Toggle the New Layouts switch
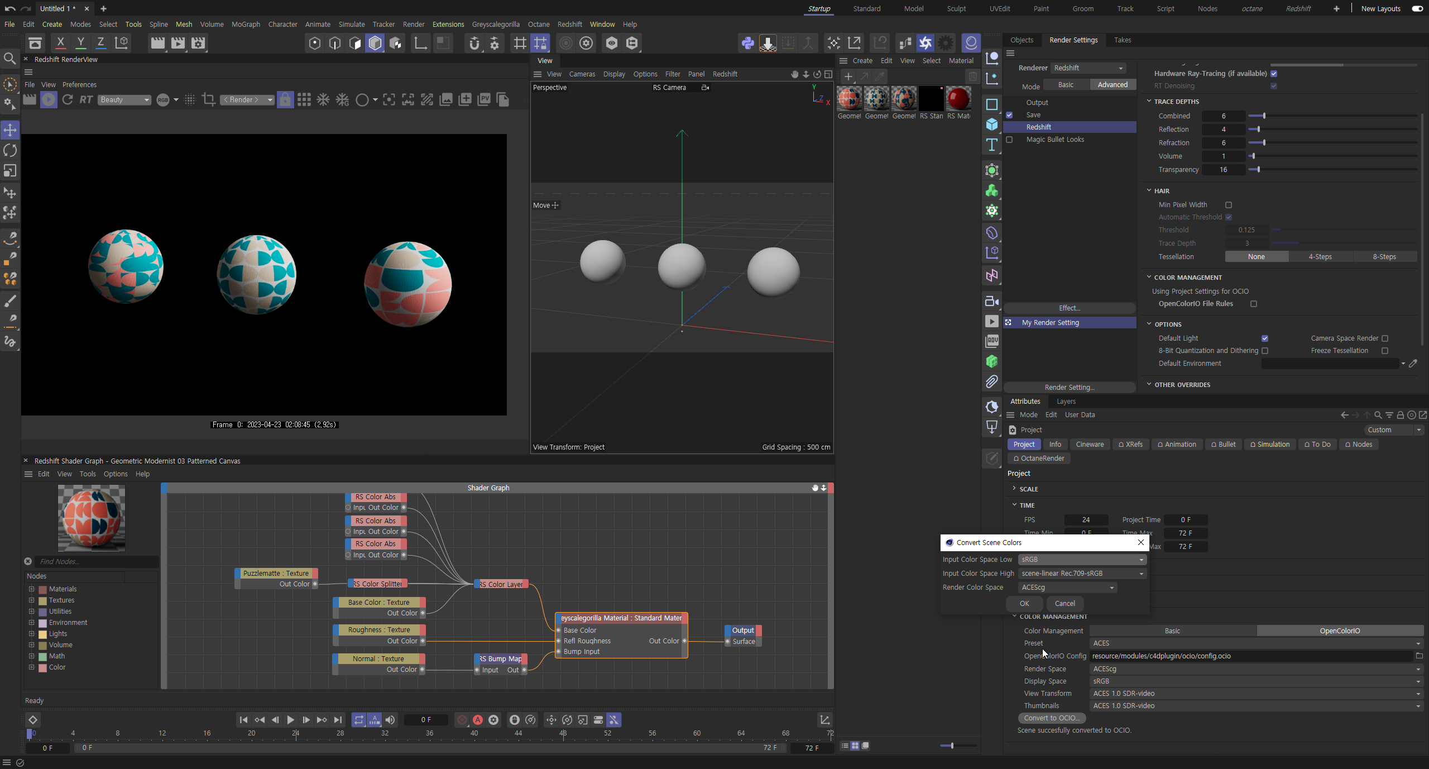The width and height of the screenshot is (1429, 769). click(x=1417, y=8)
